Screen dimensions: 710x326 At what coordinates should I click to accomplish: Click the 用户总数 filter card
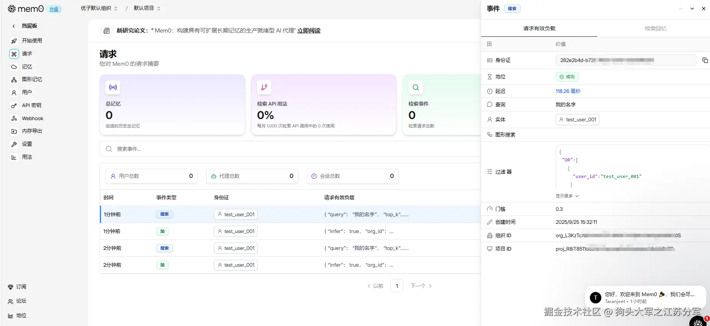pos(152,176)
